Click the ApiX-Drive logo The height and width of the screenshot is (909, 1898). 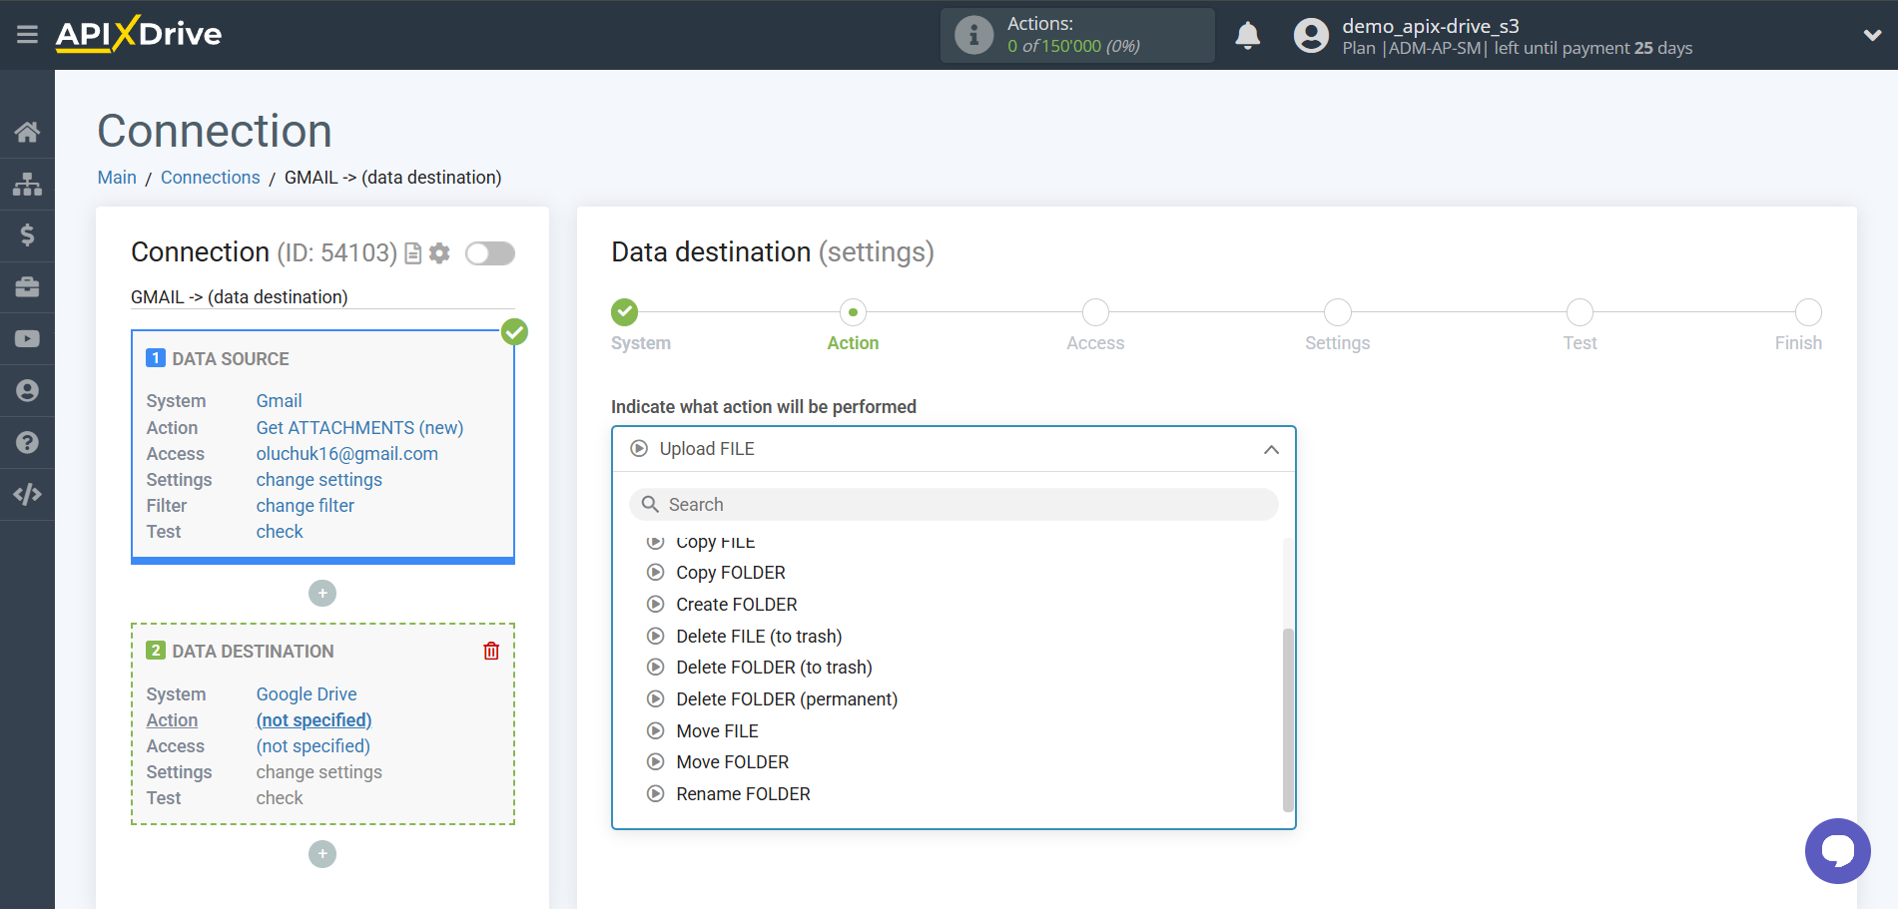139,34
